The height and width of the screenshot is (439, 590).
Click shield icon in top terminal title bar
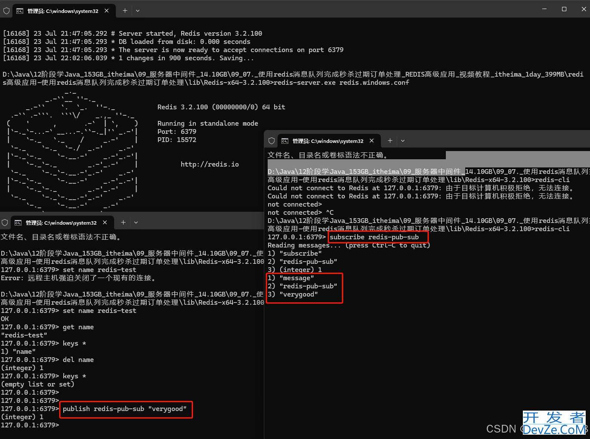(x=6, y=11)
